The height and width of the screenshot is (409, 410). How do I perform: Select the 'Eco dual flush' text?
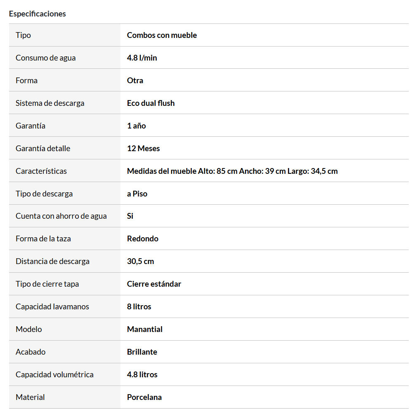pyautogui.click(x=151, y=103)
